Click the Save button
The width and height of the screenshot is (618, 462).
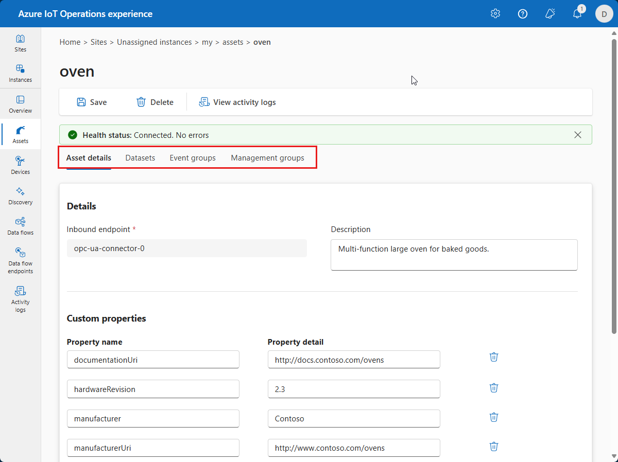(92, 102)
